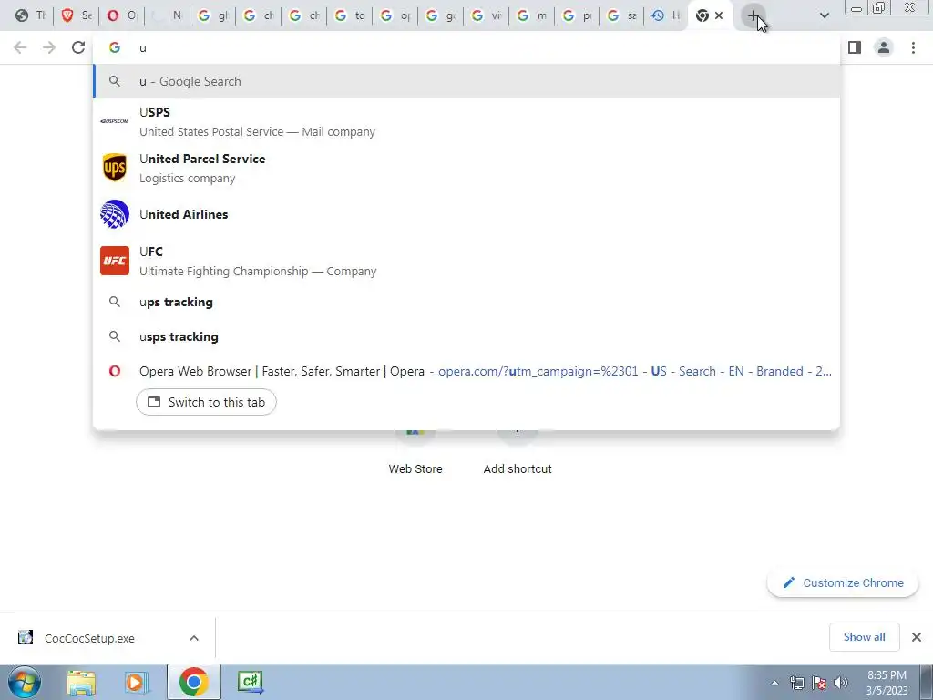This screenshot has width=933, height=700.
Task: Switch to the History tab
Action: 665,15
